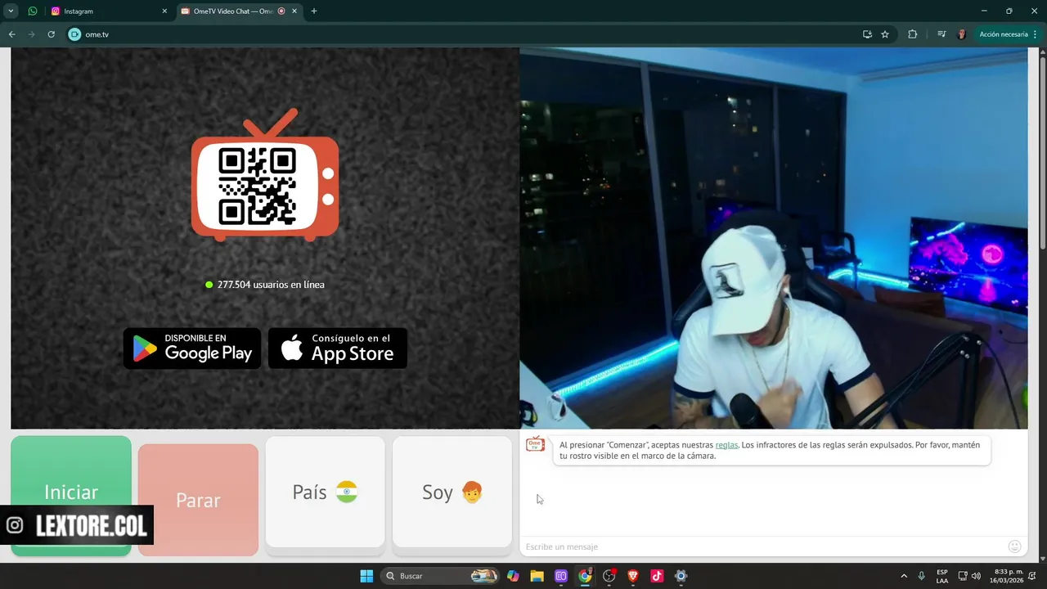Open the pinned WhatsApp tab
The image size is (1047, 589).
[x=33, y=11]
